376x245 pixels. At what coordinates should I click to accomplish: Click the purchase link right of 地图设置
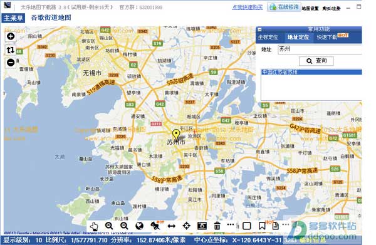click(332, 8)
